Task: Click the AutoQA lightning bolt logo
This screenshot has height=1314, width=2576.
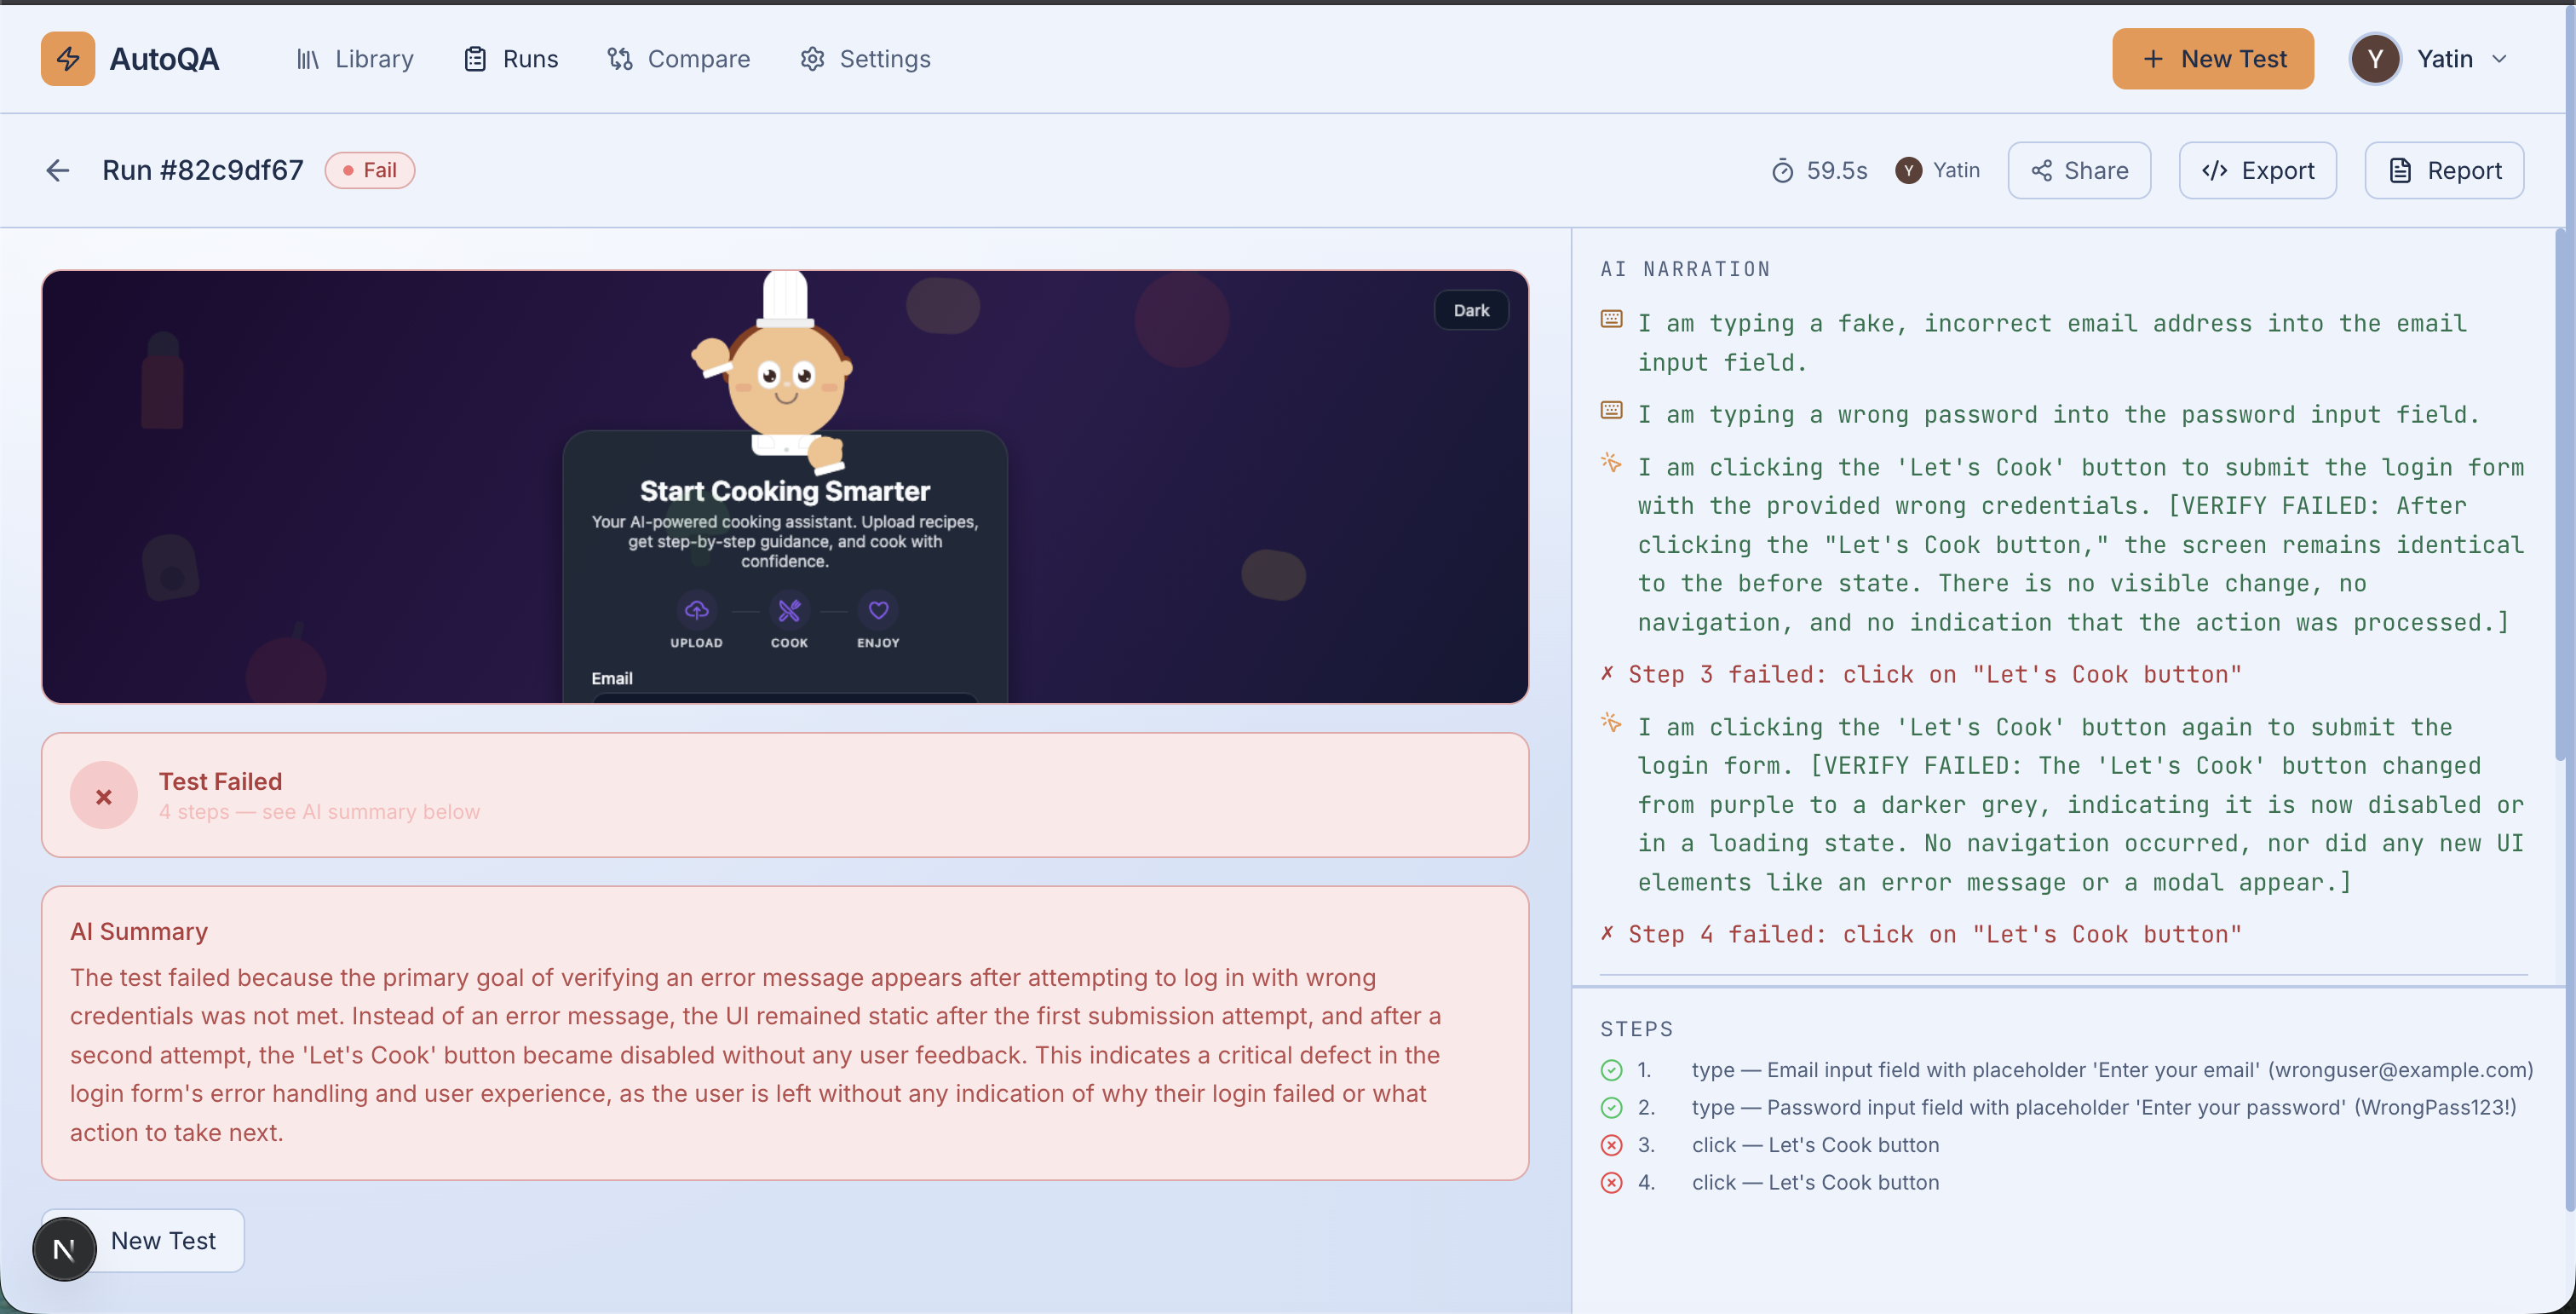Action: [67, 58]
